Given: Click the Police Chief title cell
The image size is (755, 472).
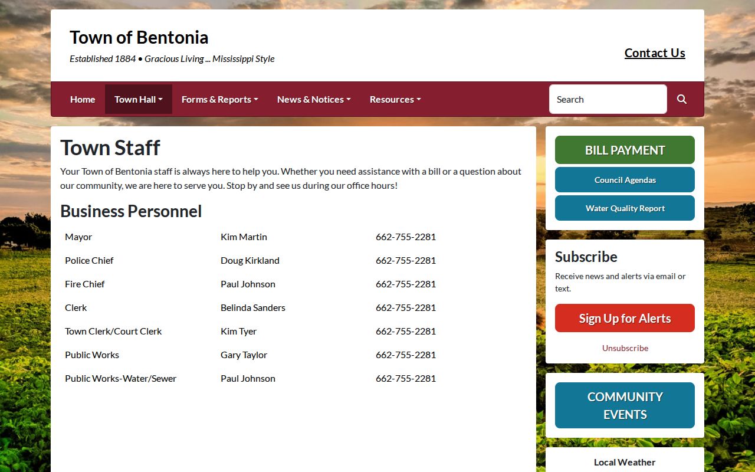Looking at the screenshot, I should [x=89, y=260].
